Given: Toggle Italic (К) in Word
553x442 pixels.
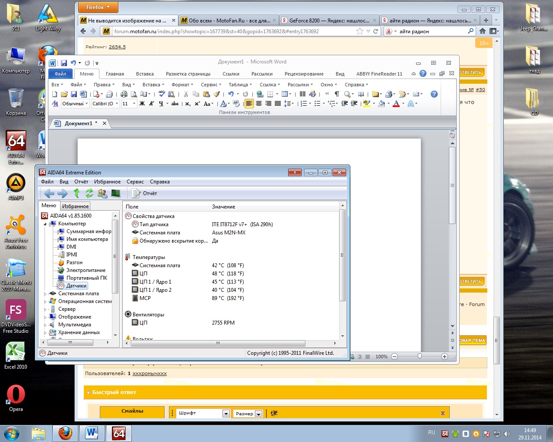Looking at the screenshot, I should 152,104.
